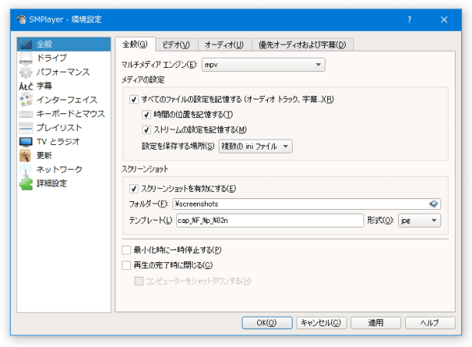Select 詳細設定 text in sidebar list
The height and width of the screenshot is (347, 472).
pos(52,184)
